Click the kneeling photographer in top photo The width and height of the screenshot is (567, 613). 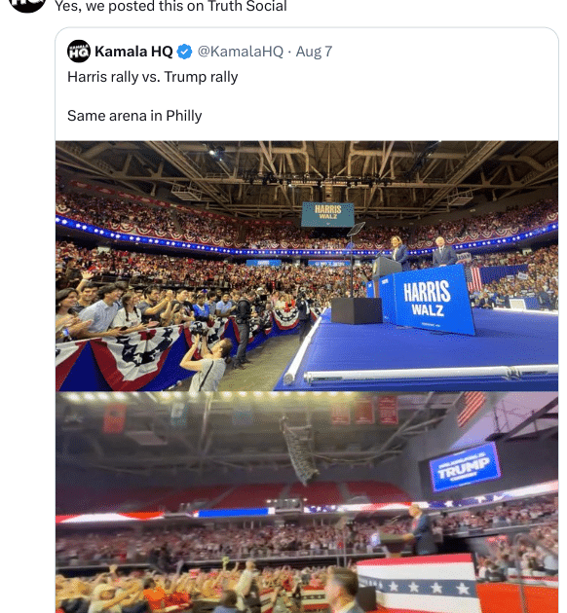(207, 358)
